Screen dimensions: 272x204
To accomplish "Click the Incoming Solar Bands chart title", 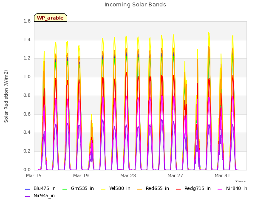I will pyautogui.click(x=135, y=5).
